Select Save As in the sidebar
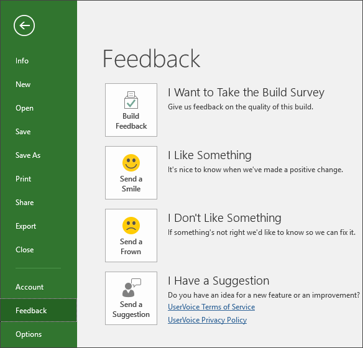Viewport: 363px width, 348px height. (28, 155)
